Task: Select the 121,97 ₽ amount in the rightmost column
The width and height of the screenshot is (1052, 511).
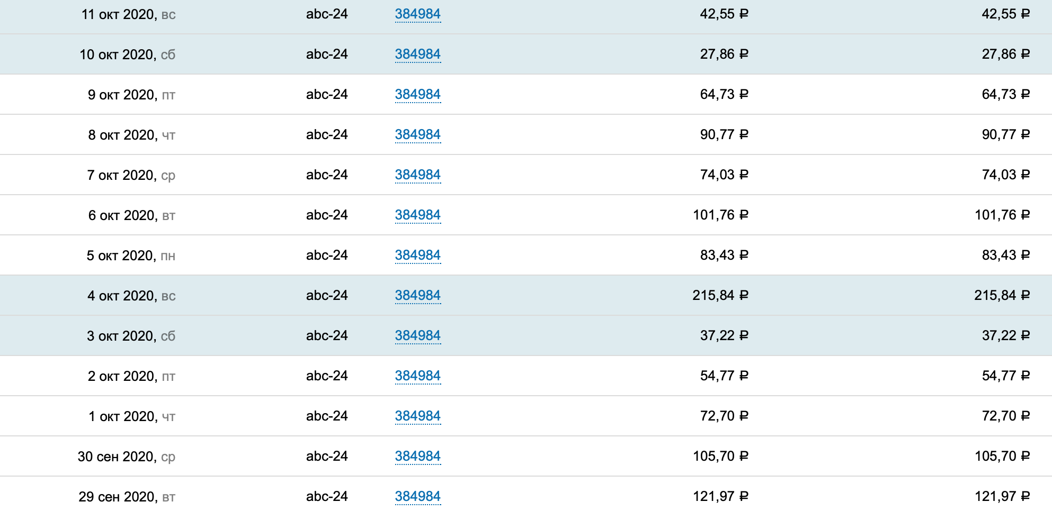Action: click(x=1002, y=496)
